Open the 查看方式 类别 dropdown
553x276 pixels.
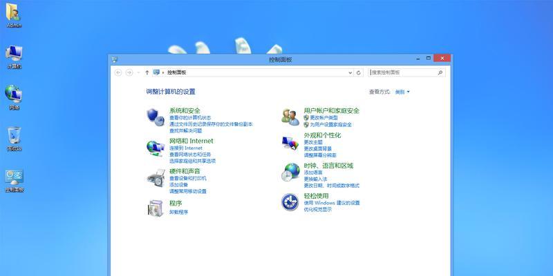402,92
